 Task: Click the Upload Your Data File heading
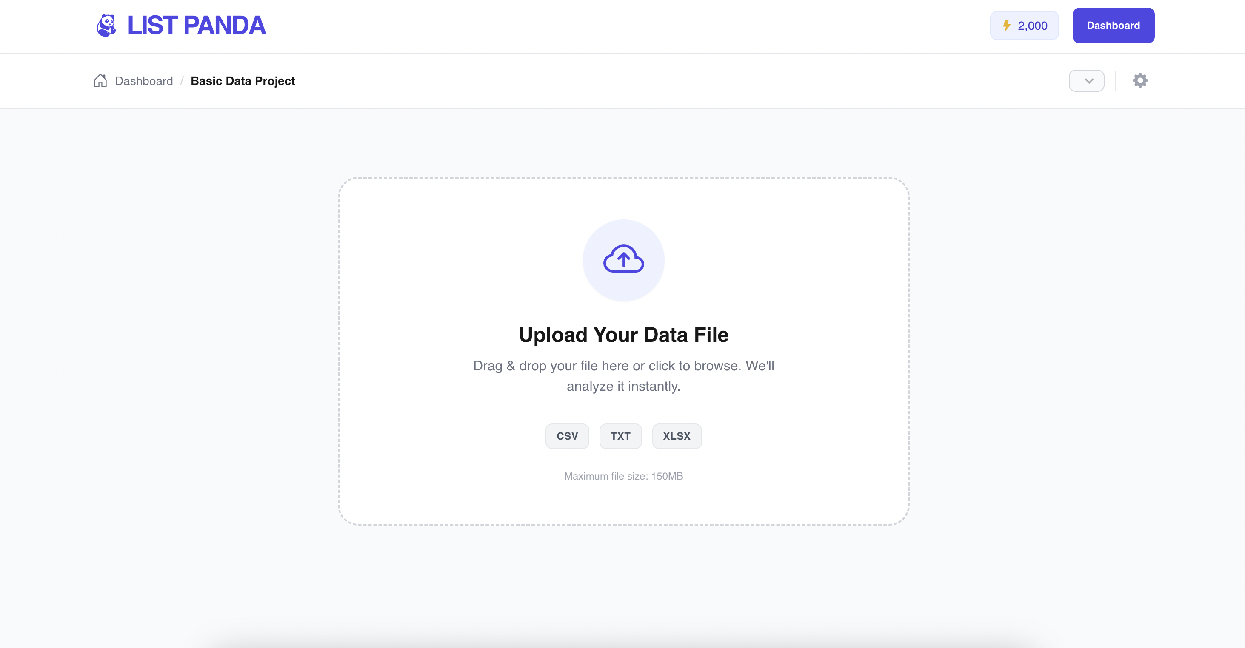click(623, 335)
